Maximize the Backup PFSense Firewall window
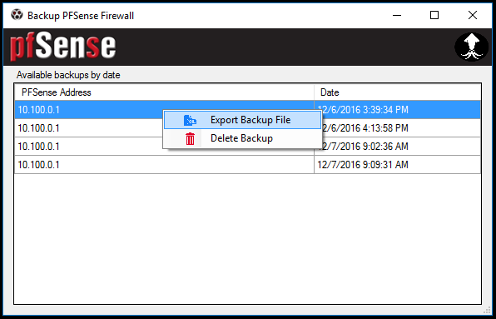This screenshot has height=319, width=496. pyautogui.click(x=434, y=15)
